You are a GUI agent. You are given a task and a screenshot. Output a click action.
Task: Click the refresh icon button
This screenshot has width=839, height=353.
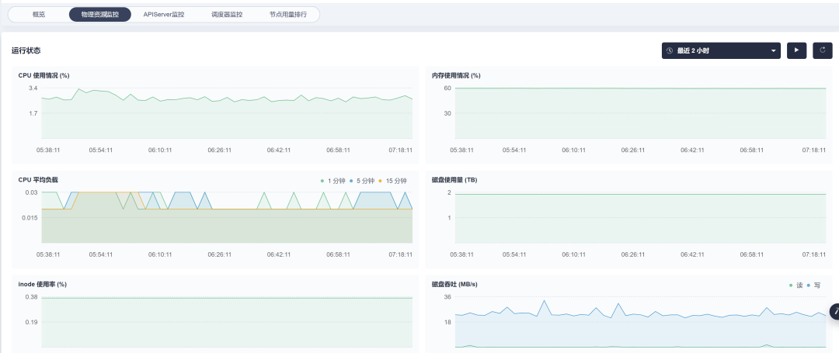pyautogui.click(x=823, y=50)
